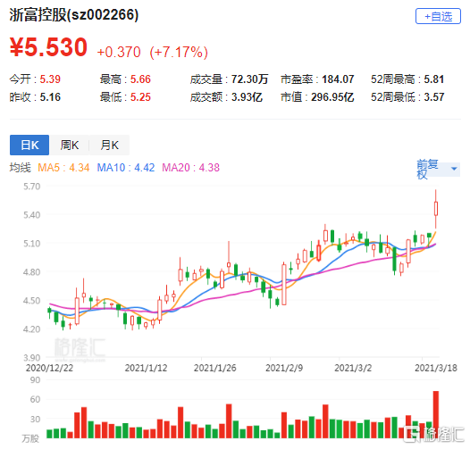The width and height of the screenshot is (470, 449).
Task: Click the 3.90 price axis label
Action: [32, 358]
